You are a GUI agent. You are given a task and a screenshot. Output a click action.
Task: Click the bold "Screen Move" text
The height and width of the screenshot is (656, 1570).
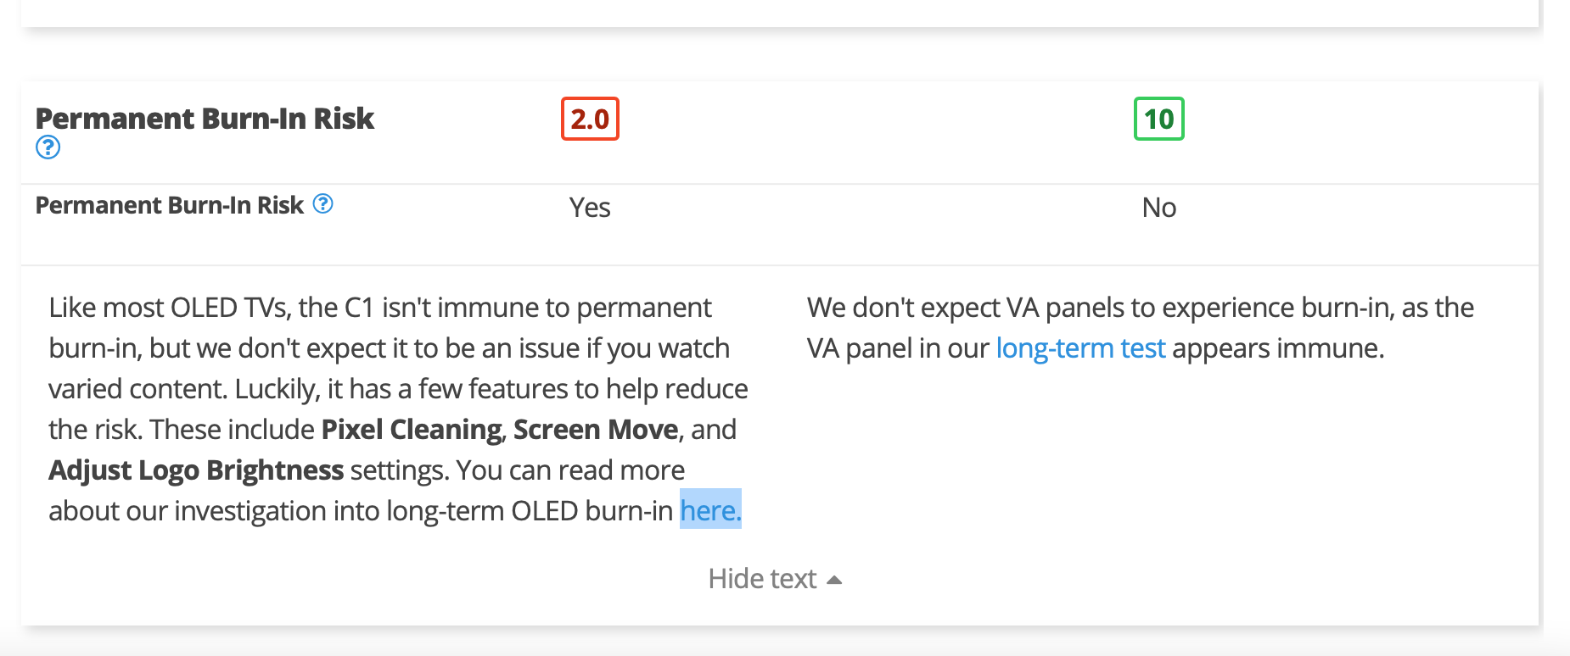coord(596,430)
